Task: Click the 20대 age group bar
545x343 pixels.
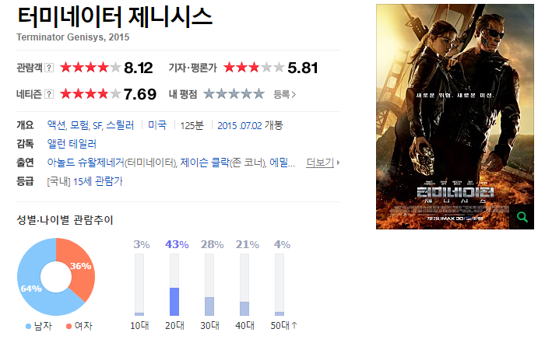Action: coord(174,285)
